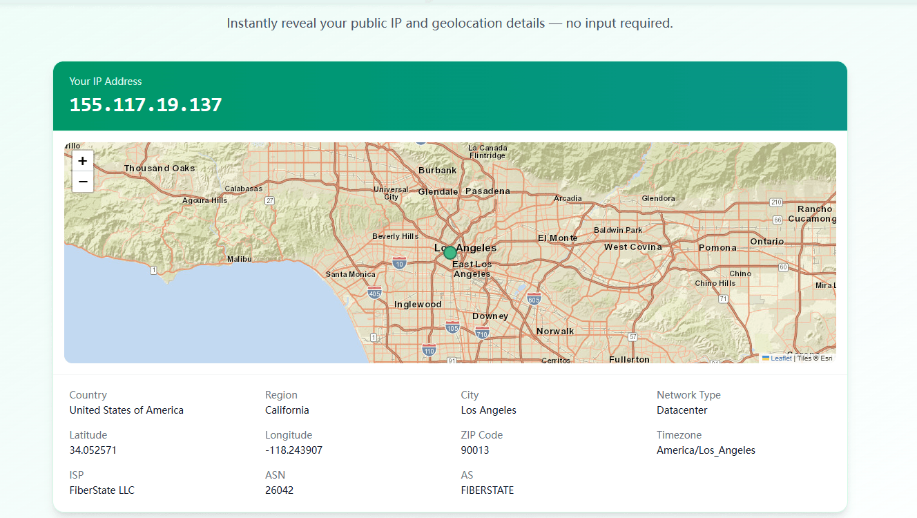Click the ZIP Code value 90013
This screenshot has width=917, height=518.
click(x=475, y=450)
